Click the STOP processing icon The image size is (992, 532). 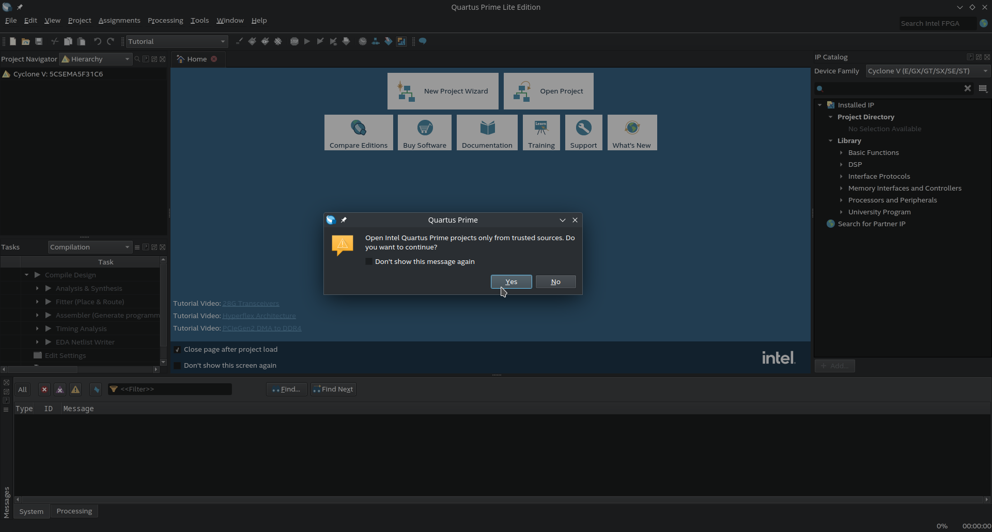pos(295,41)
